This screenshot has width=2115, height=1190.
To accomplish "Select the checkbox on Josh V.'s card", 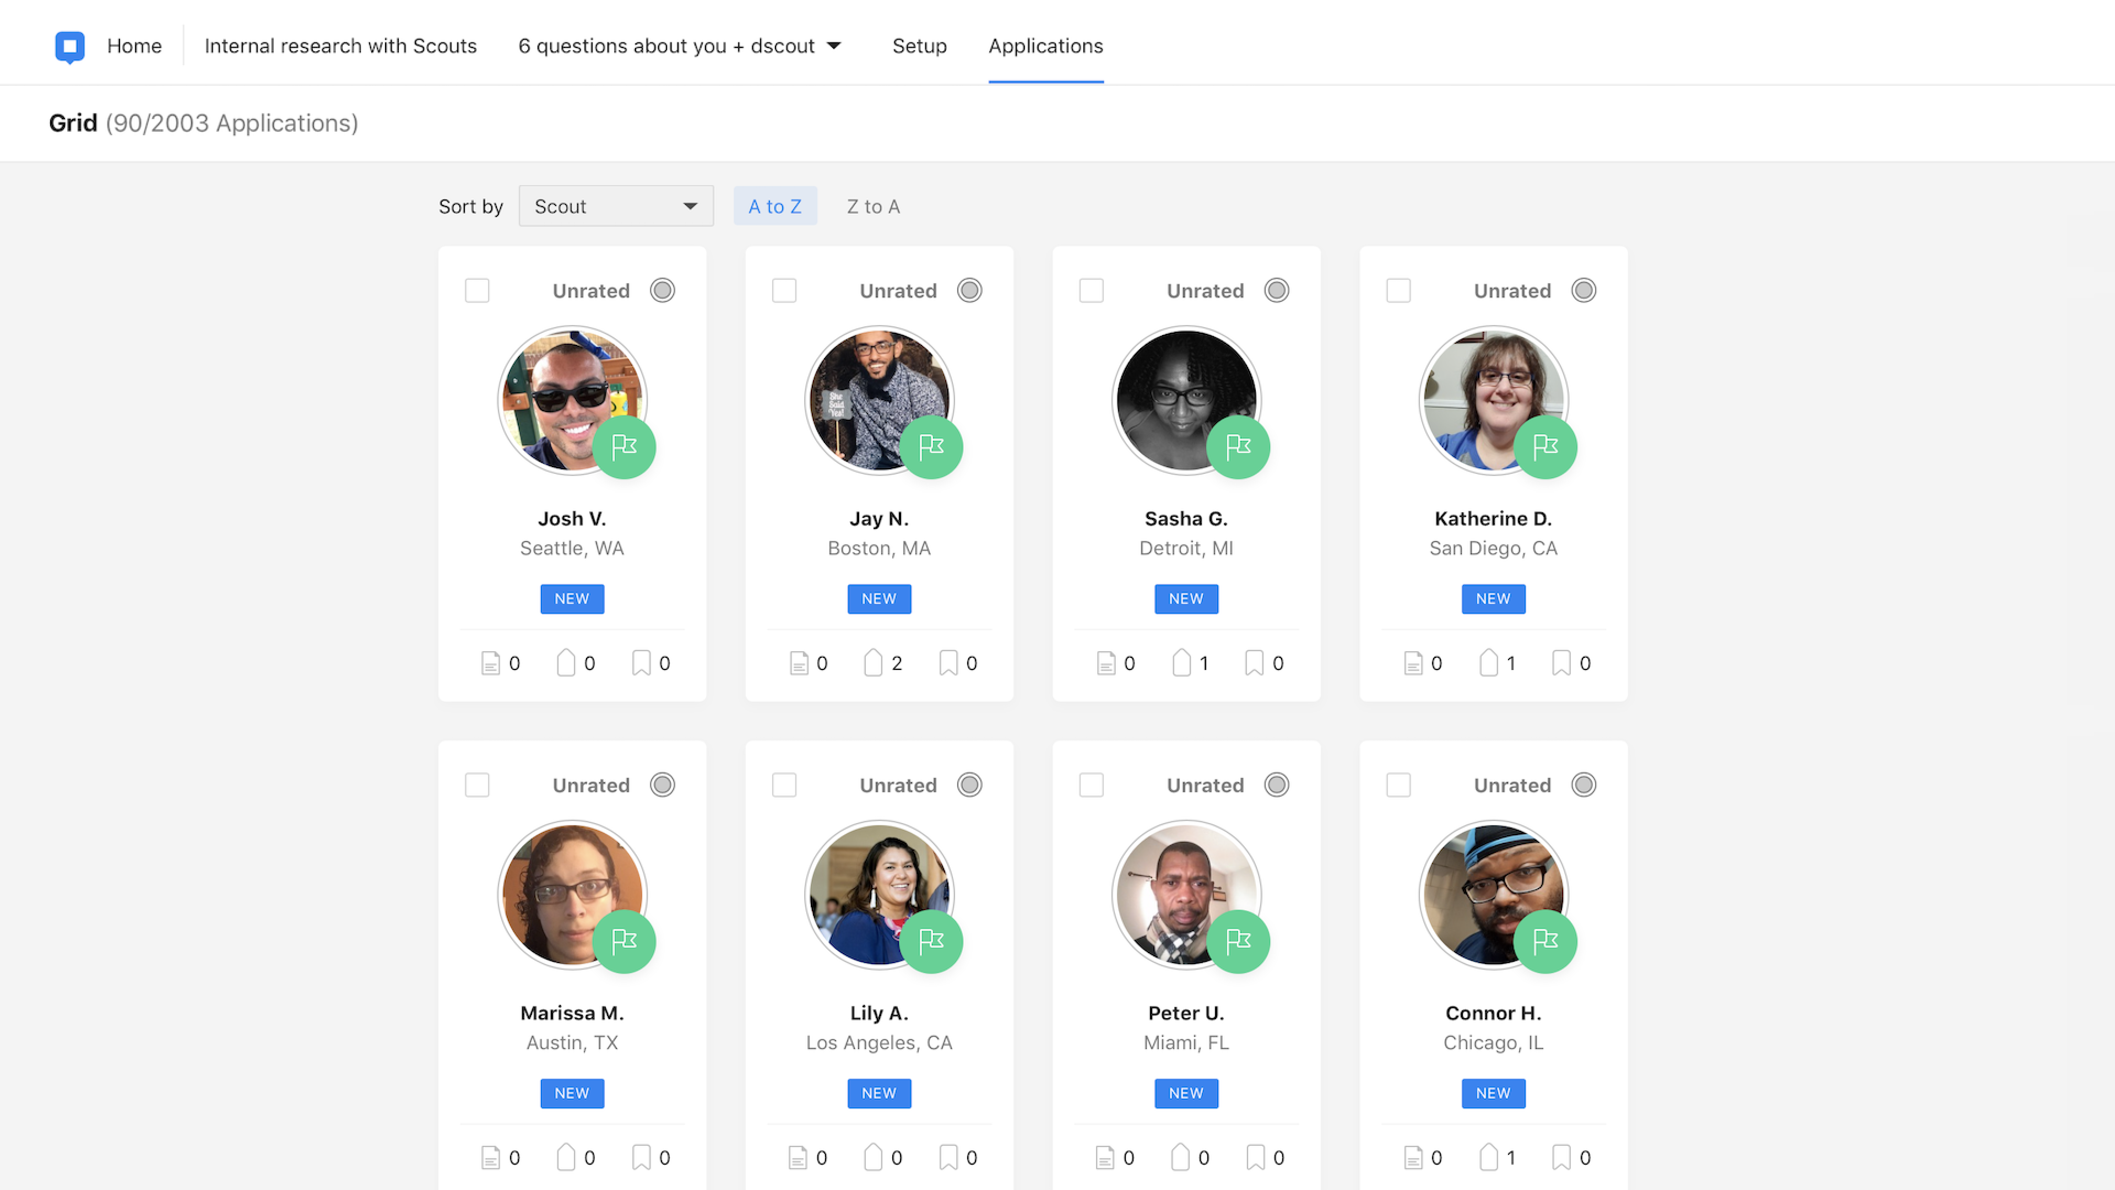I will tap(477, 291).
